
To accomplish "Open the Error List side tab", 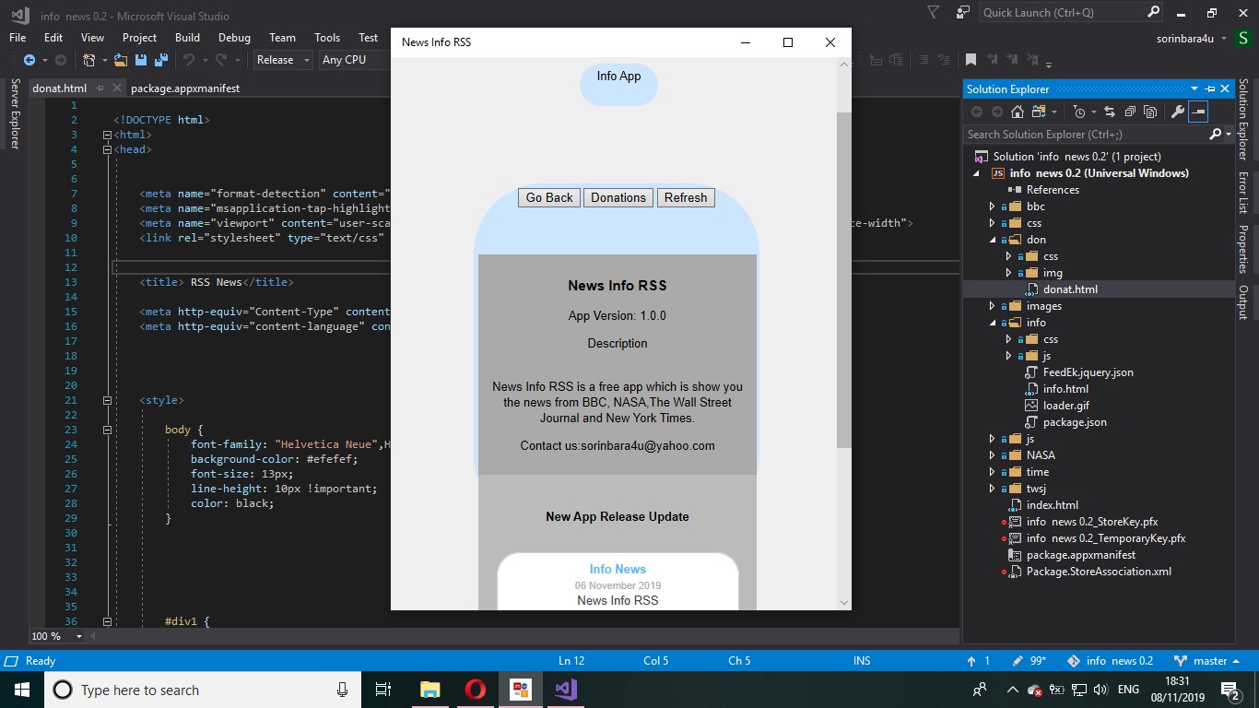I will coord(1242,193).
